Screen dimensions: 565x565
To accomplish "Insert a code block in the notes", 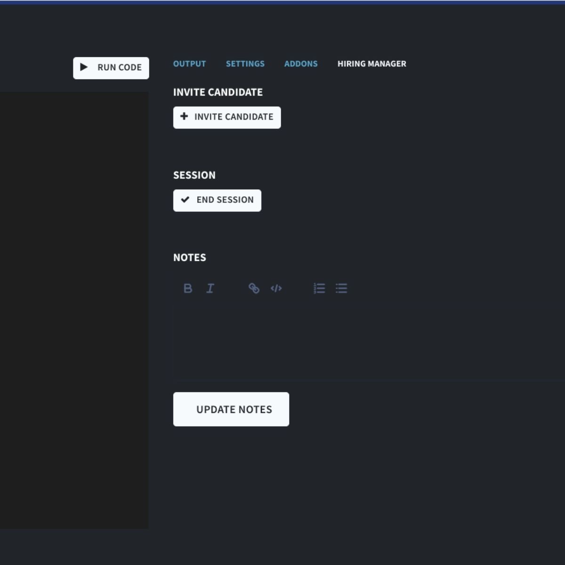I will [x=276, y=289].
